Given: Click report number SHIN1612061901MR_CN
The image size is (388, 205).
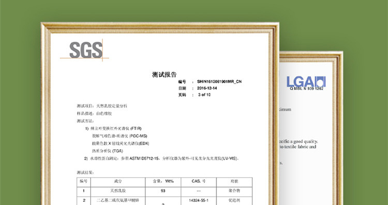Looking at the screenshot, I should pyautogui.click(x=219, y=82).
